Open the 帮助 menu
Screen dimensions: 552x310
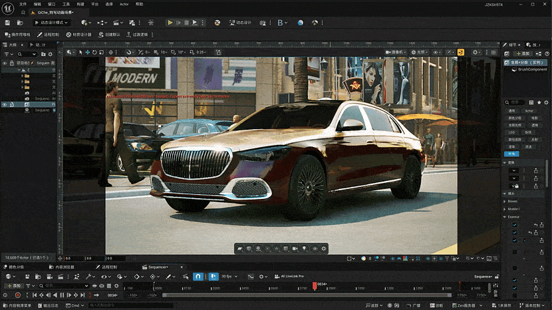[140, 4]
